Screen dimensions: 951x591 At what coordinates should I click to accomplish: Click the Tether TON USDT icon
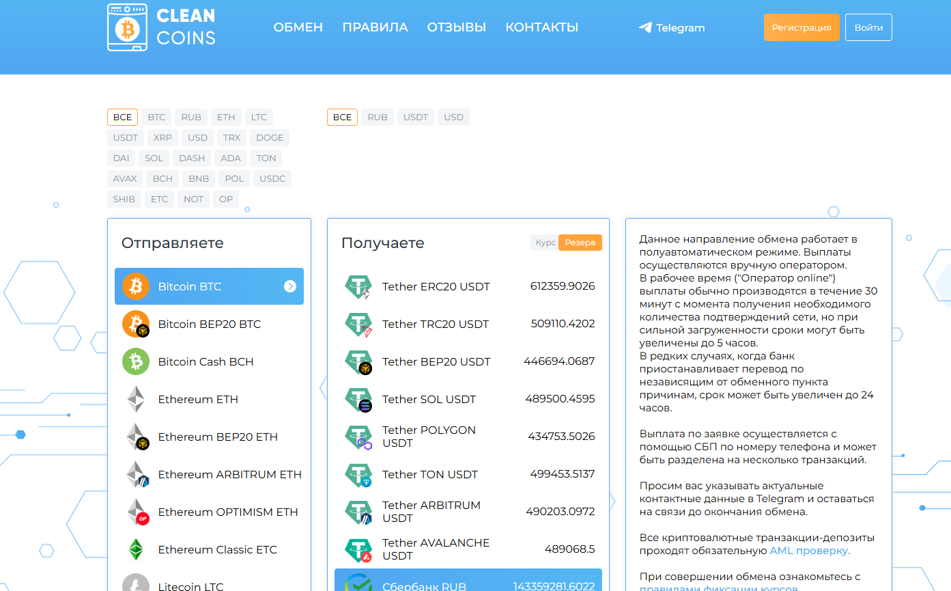tap(358, 474)
